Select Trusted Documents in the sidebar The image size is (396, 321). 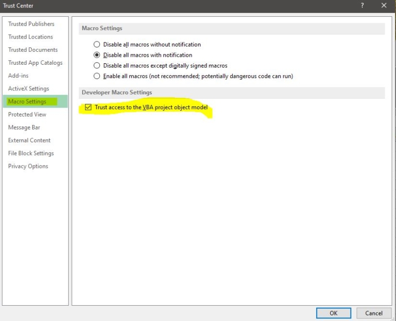click(32, 49)
